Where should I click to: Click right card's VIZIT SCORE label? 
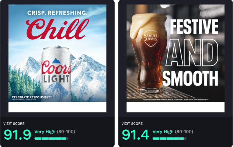point(132,123)
